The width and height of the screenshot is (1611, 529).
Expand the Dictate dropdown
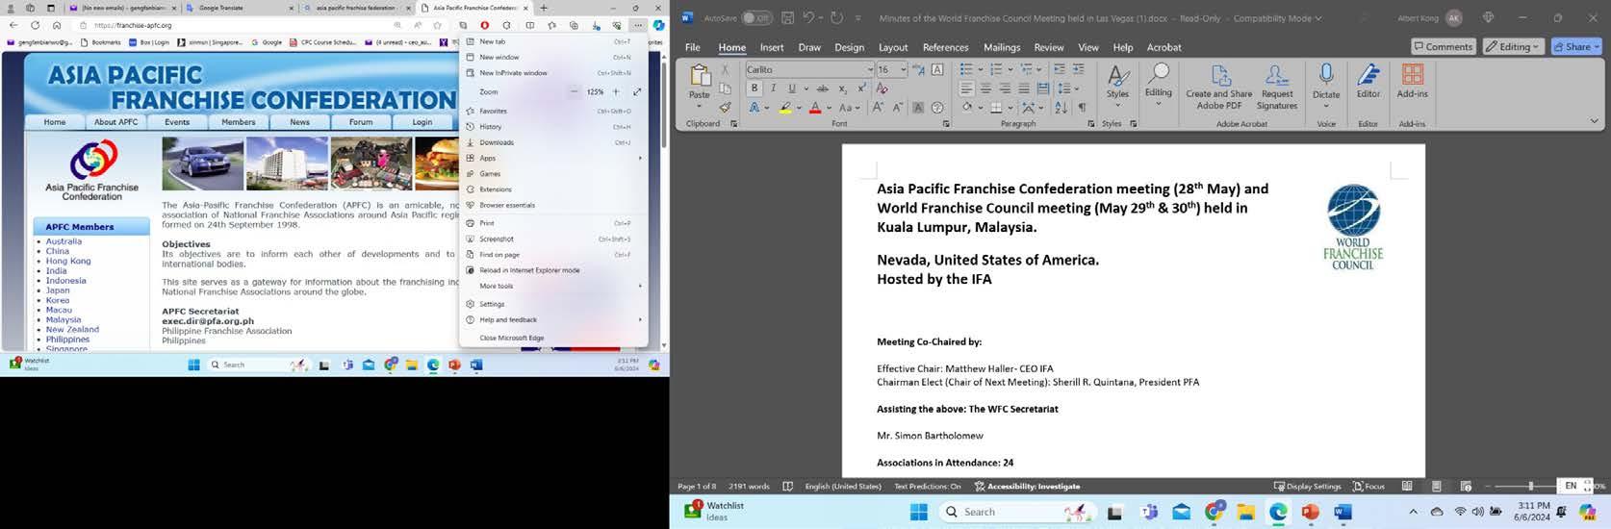tap(1326, 106)
